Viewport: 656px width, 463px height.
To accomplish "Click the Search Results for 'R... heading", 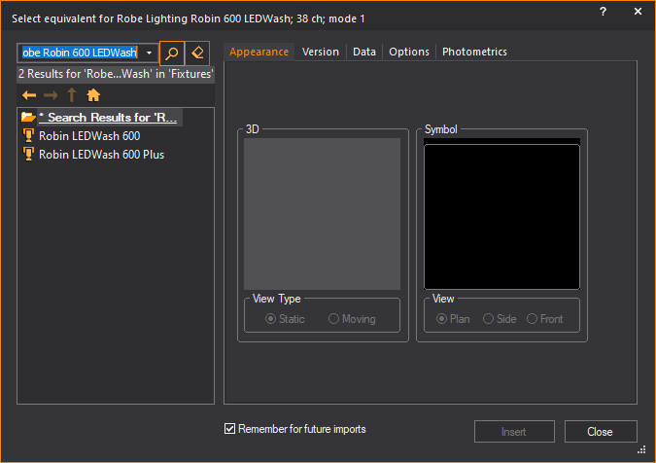I will point(108,118).
